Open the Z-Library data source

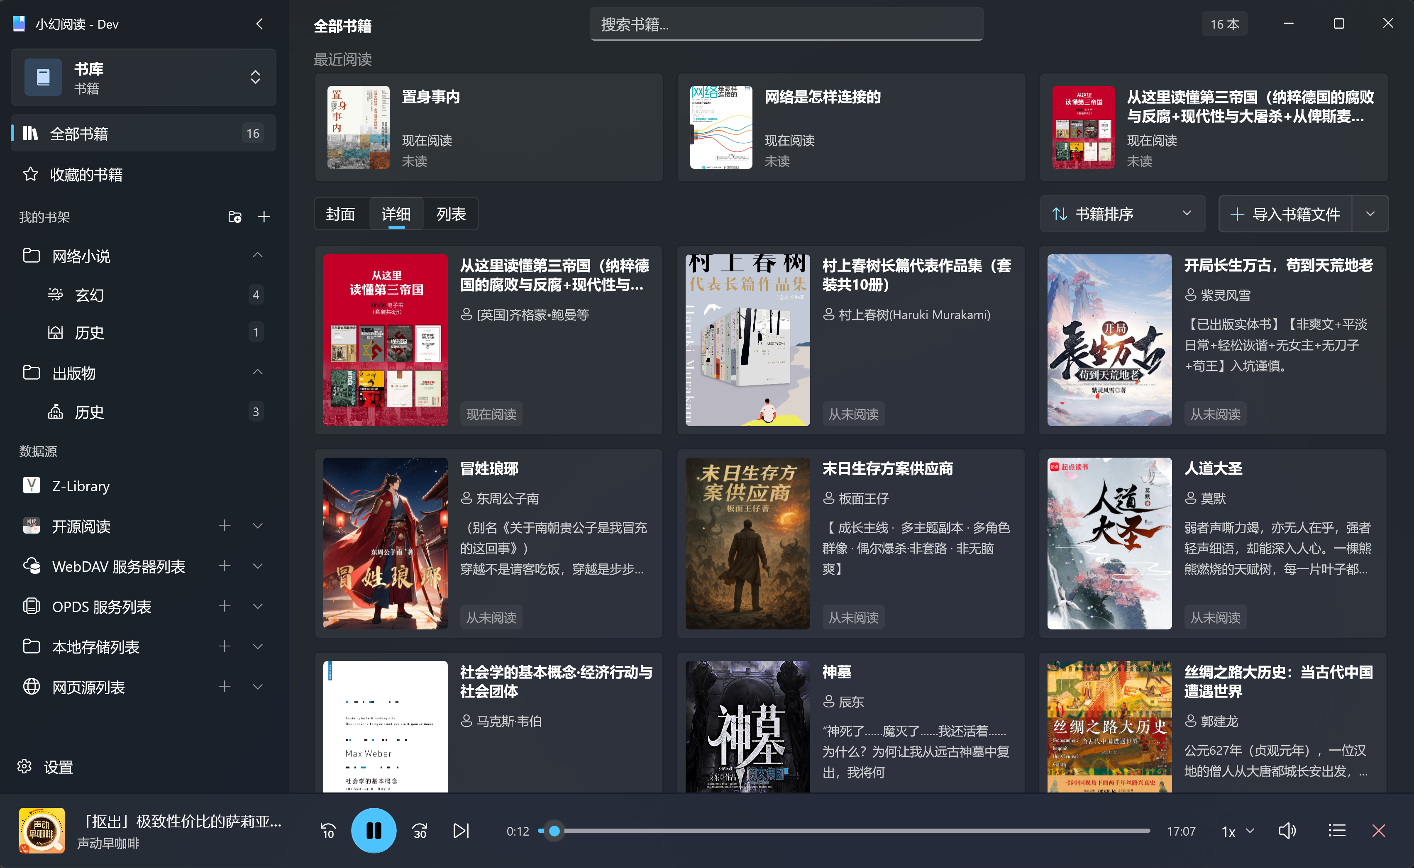81,486
